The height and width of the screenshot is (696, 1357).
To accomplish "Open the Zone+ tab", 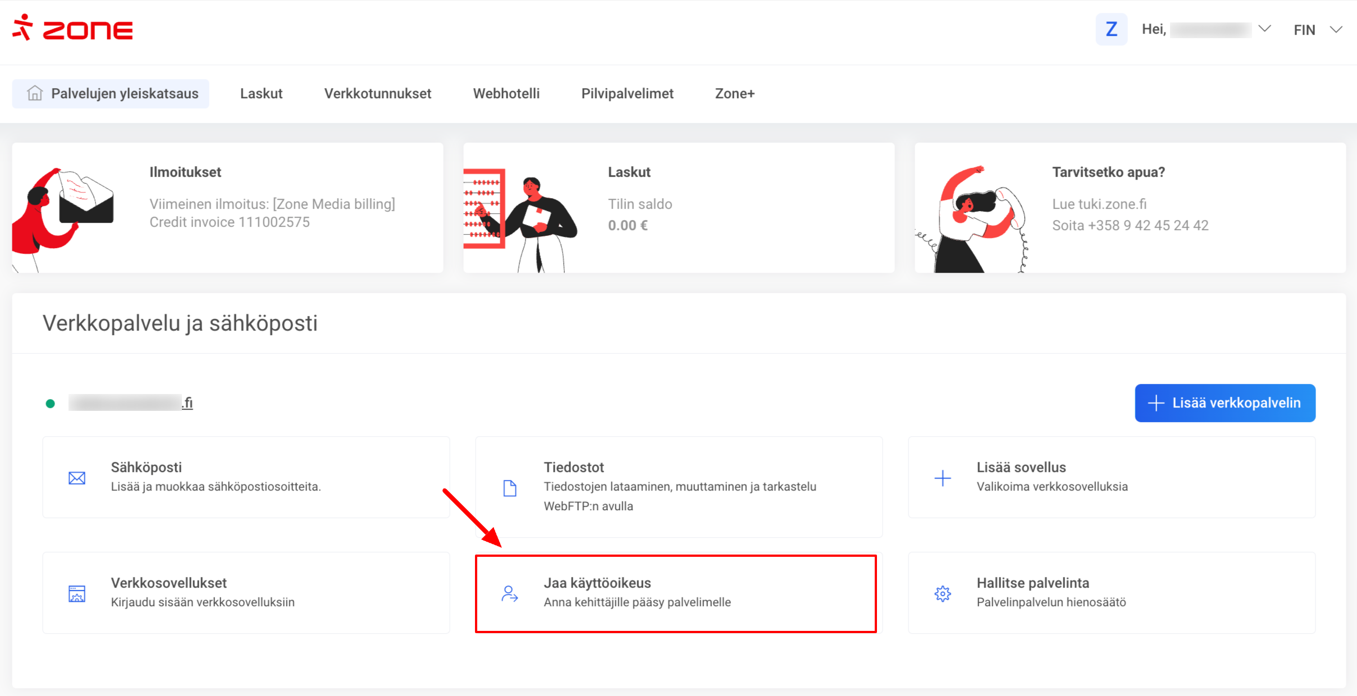I will click(x=734, y=94).
